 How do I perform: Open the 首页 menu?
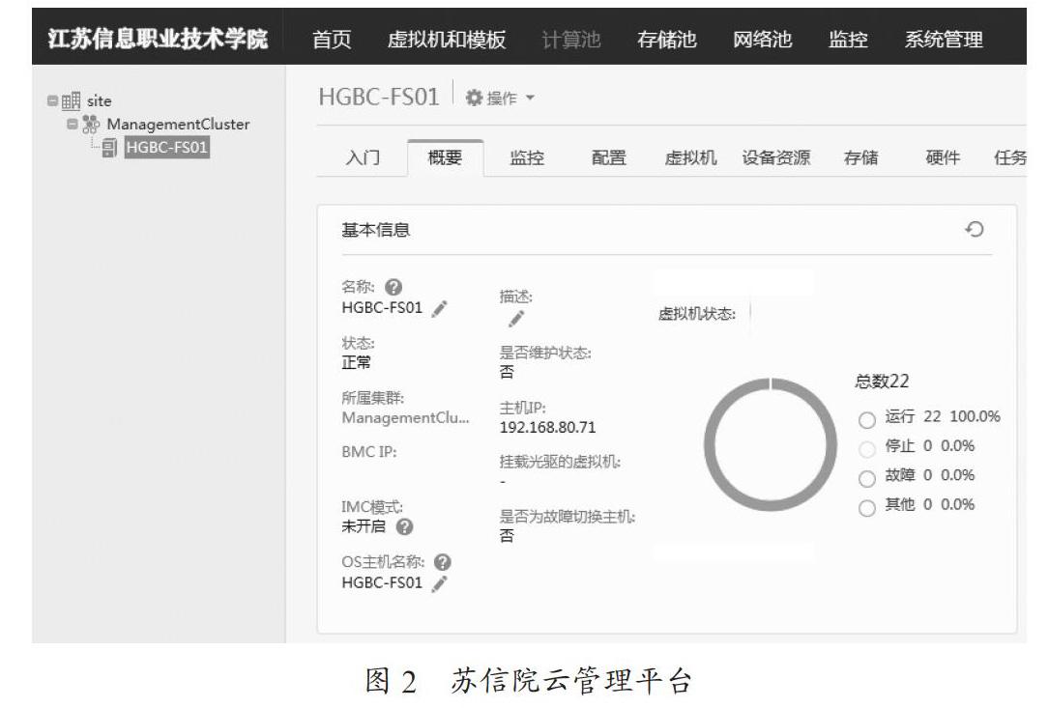(332, 40)
